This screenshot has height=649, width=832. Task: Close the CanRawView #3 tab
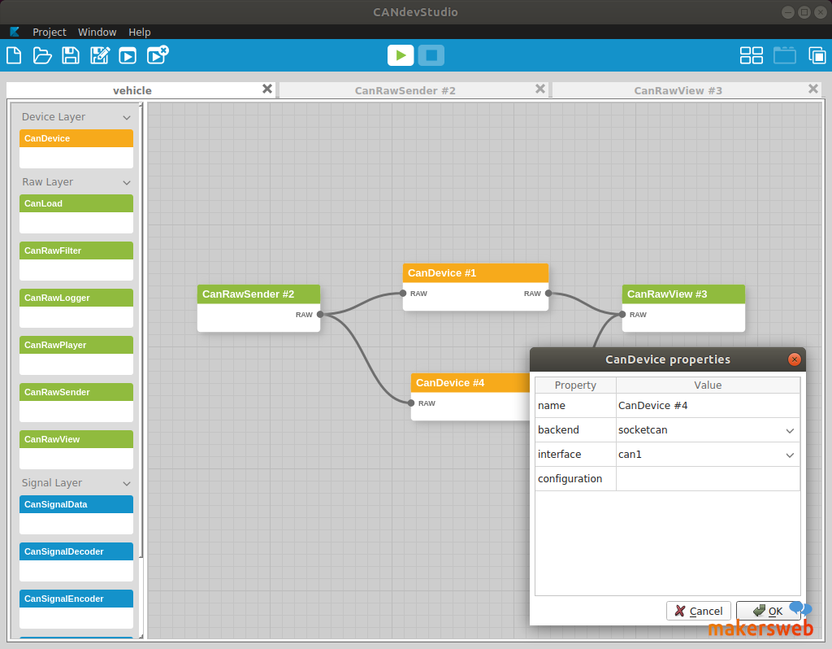pyautogui.click(x=812, y=89)
